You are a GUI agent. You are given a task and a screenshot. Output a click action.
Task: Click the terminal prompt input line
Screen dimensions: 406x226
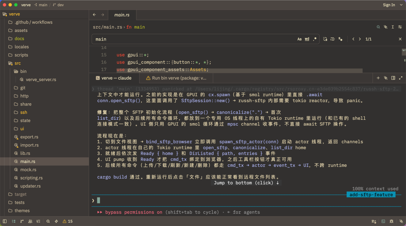click(x=246, y=200)
